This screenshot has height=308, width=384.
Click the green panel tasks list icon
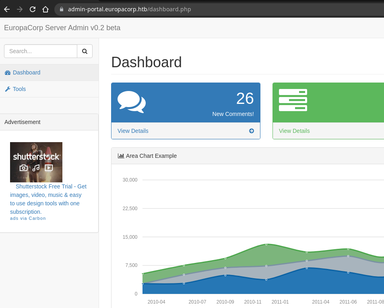(x=293, y=100)
